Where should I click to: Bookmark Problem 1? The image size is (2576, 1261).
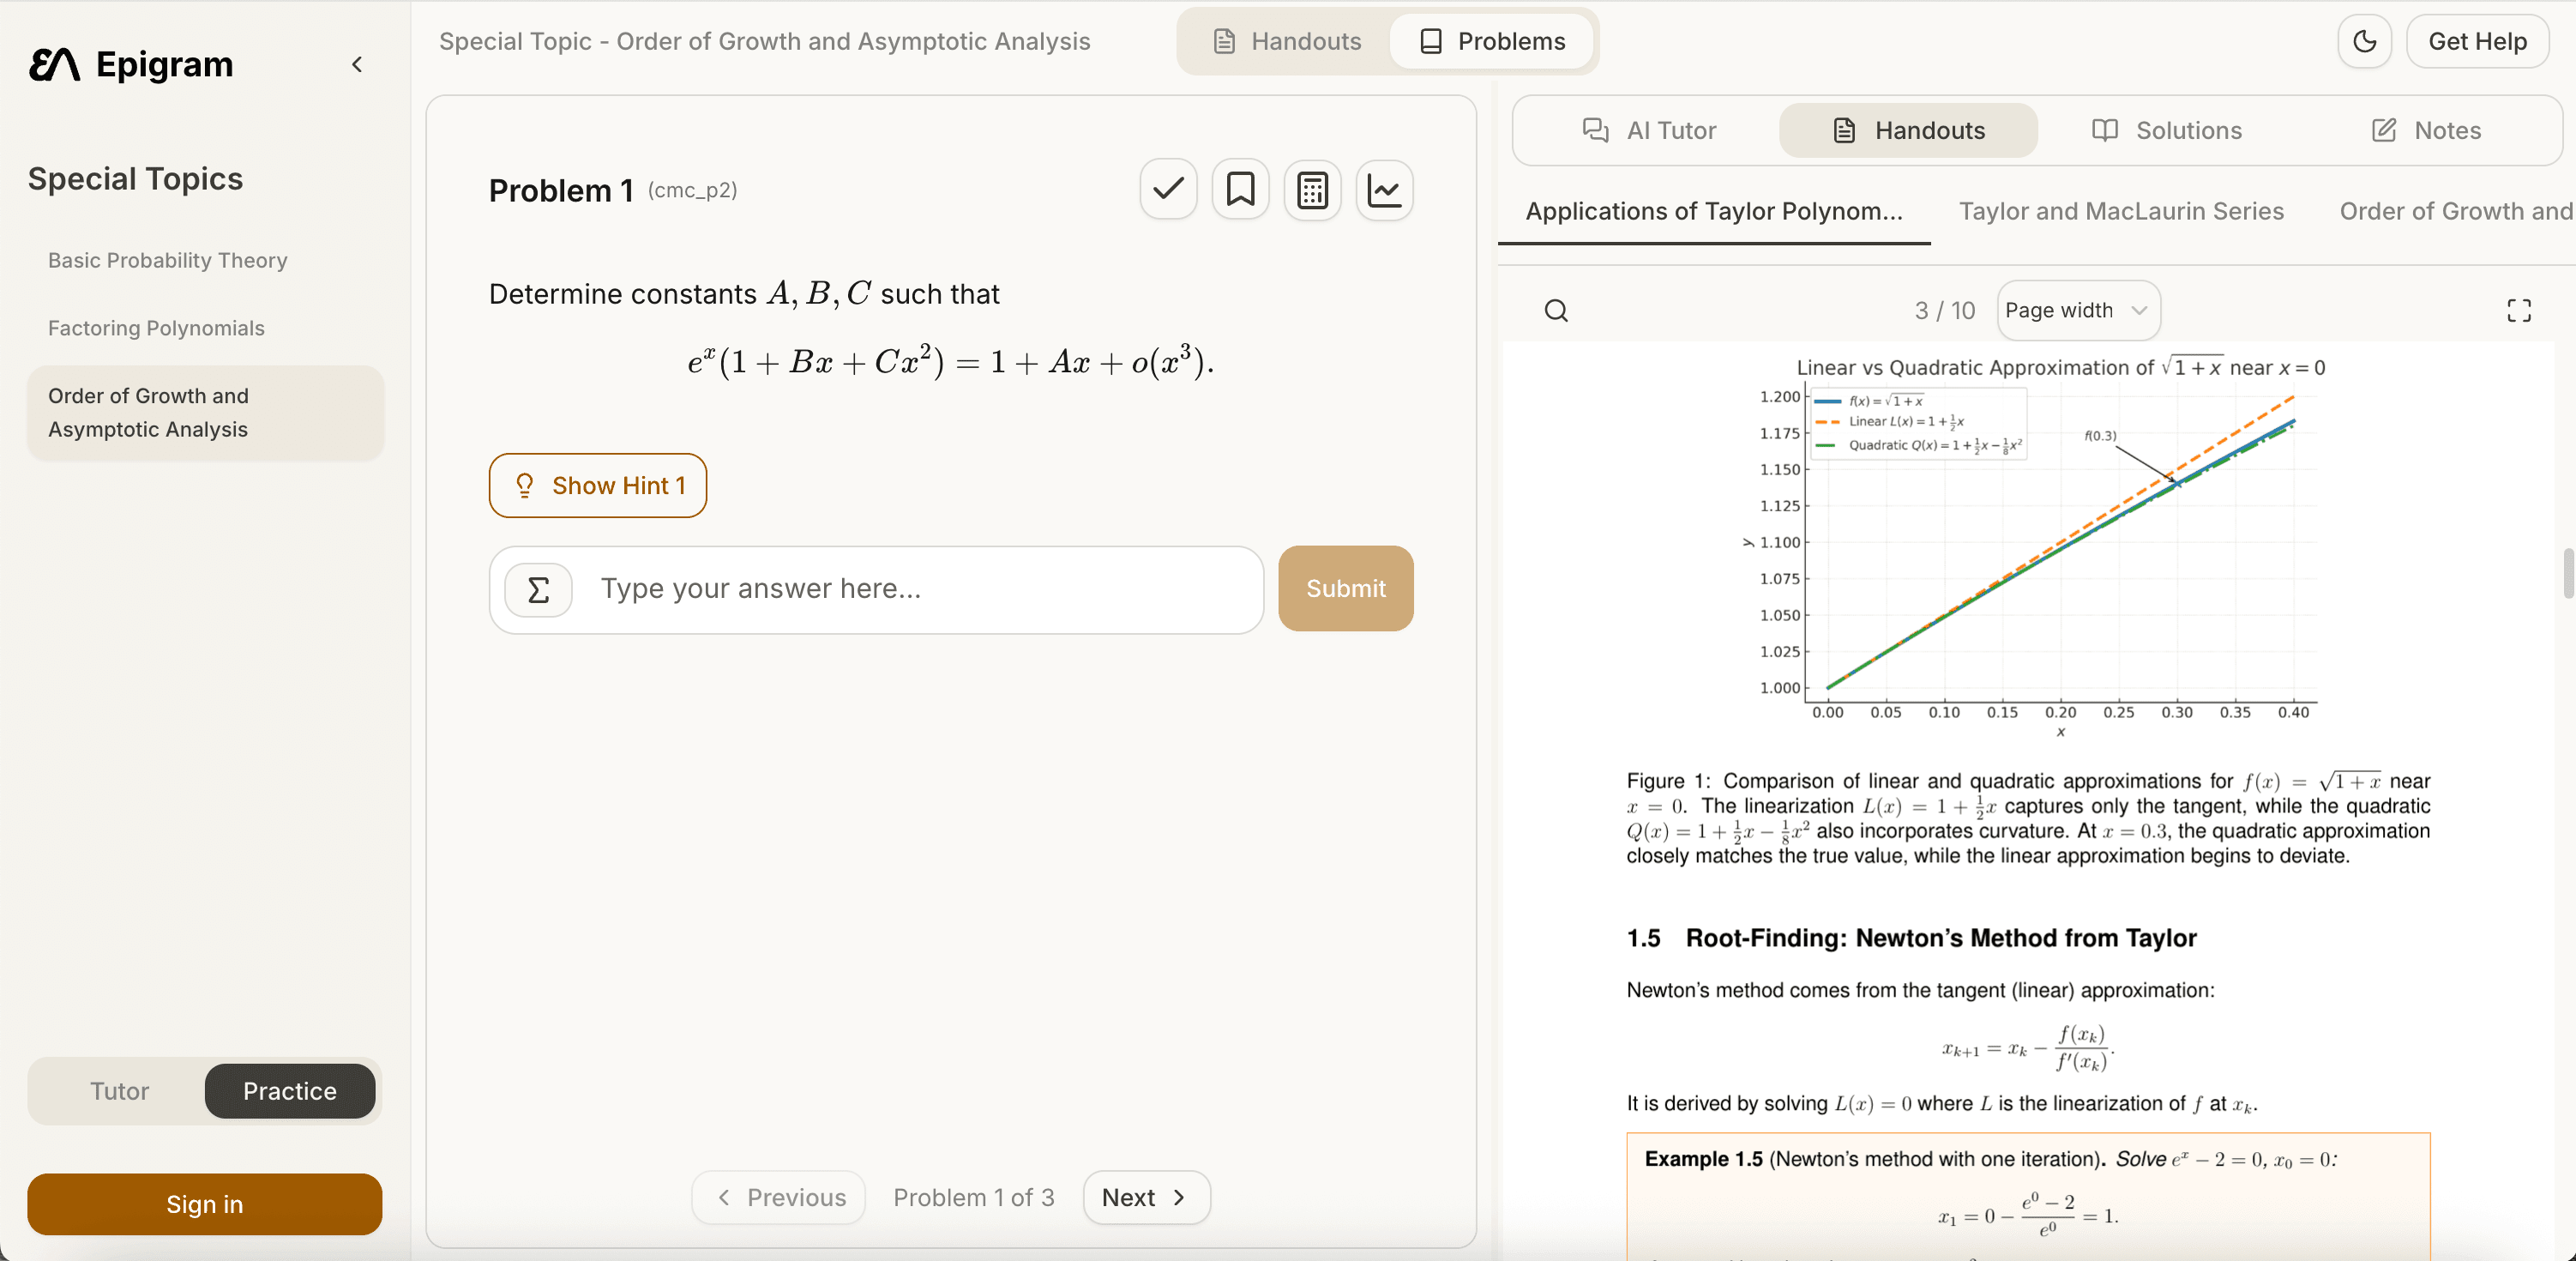pos(1240,189)
